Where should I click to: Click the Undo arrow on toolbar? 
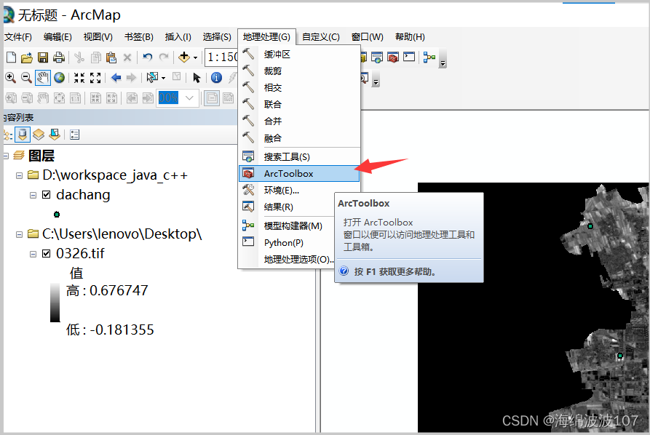(148, 57)
